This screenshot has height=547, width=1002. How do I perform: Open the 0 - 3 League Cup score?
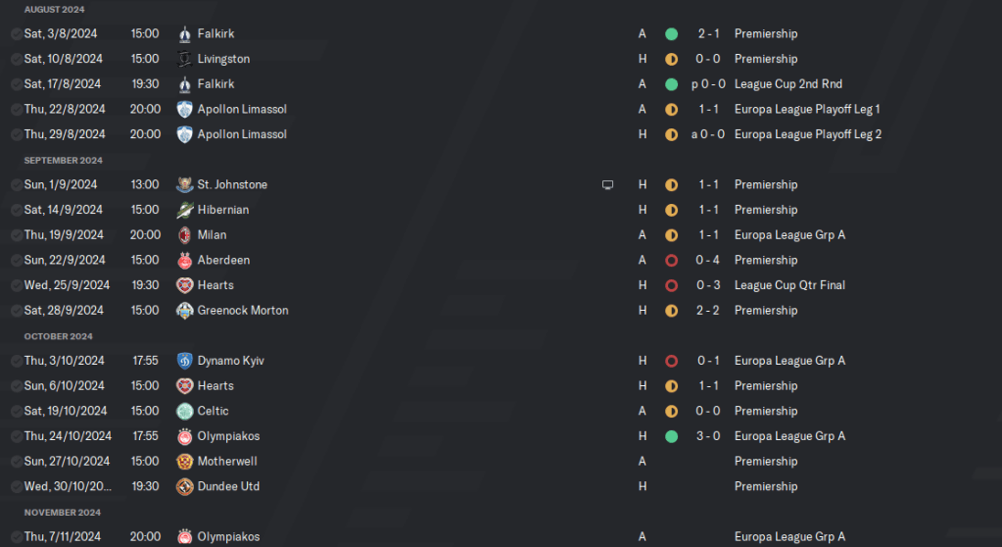pyautogui.click(x=707, y=285)
